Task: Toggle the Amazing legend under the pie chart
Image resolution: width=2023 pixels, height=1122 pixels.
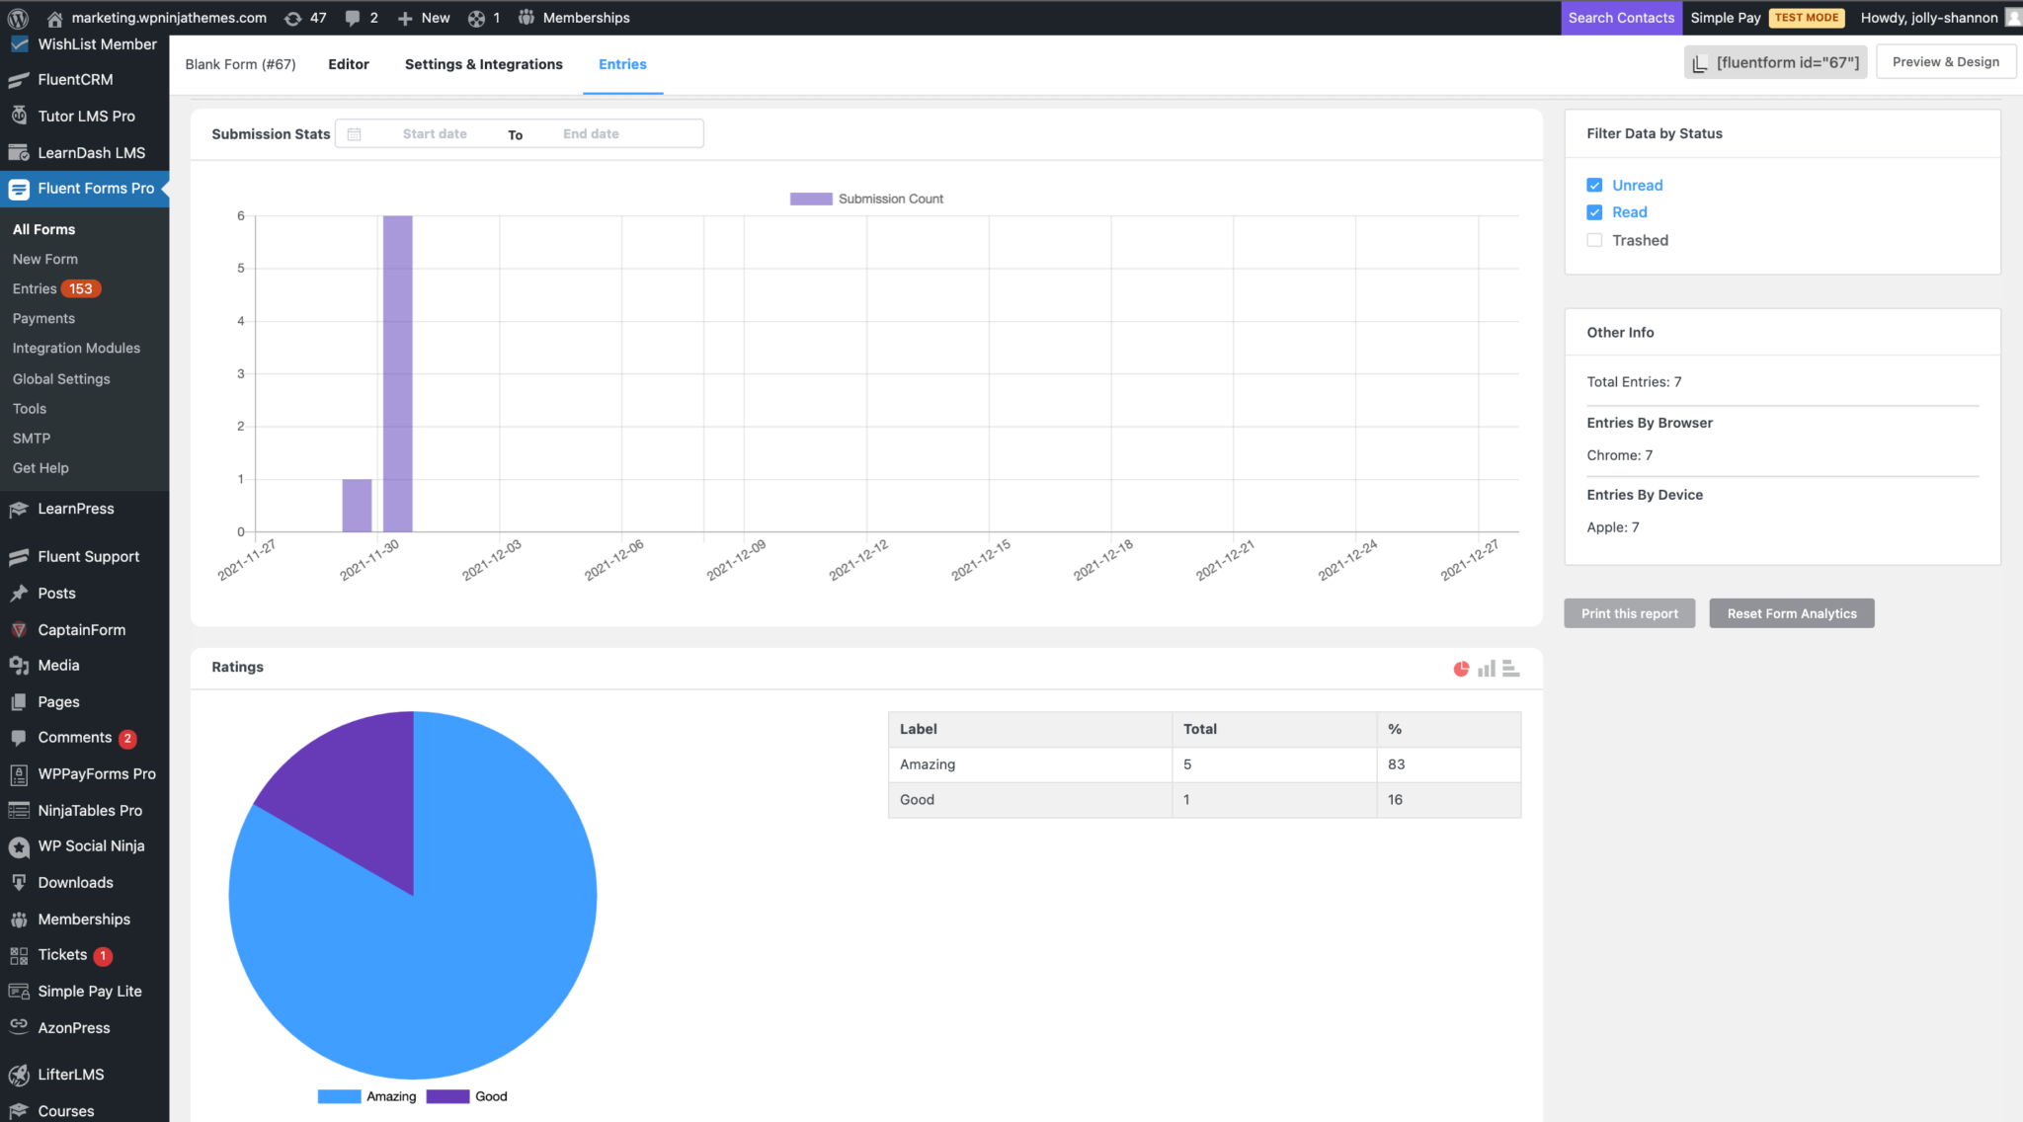Action: 371,1096
